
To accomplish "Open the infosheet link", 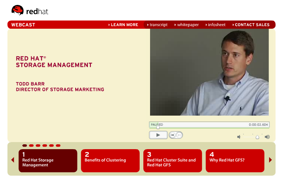I will click(x=216, y=25).
